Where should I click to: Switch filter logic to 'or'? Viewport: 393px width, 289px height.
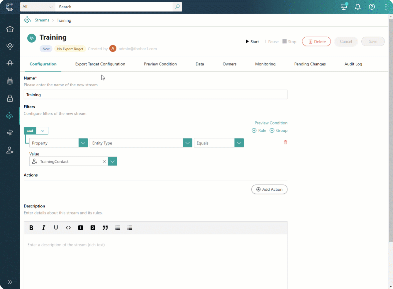[42, 131]
